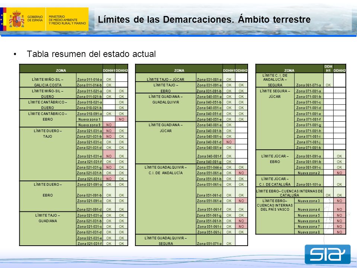The image size is (357, 268).
Task: Click the 'Nueva zona 3' cell
Action: 309,201
